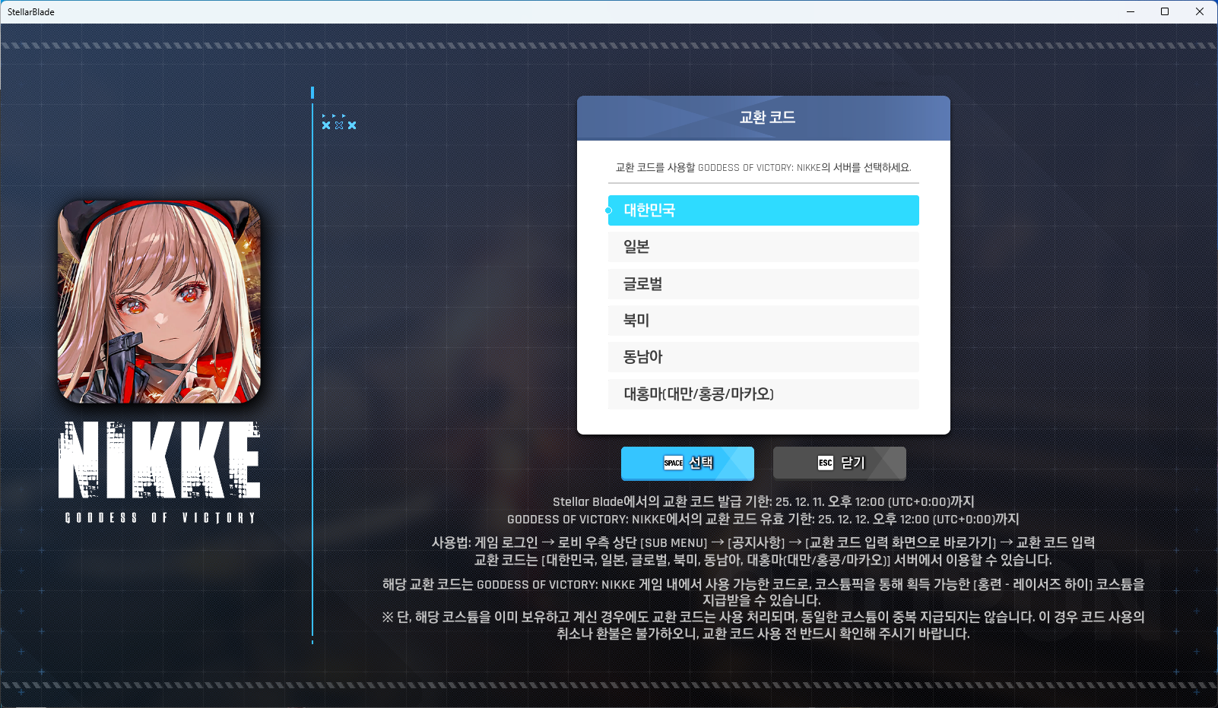1218x708 pixels.
Task: Click the StellarBlade window title
Action: 31,12
